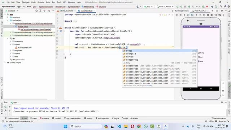Open the Problems tool window tab
231x130 pixels.
pyautogui.click(x=44, y=118)
